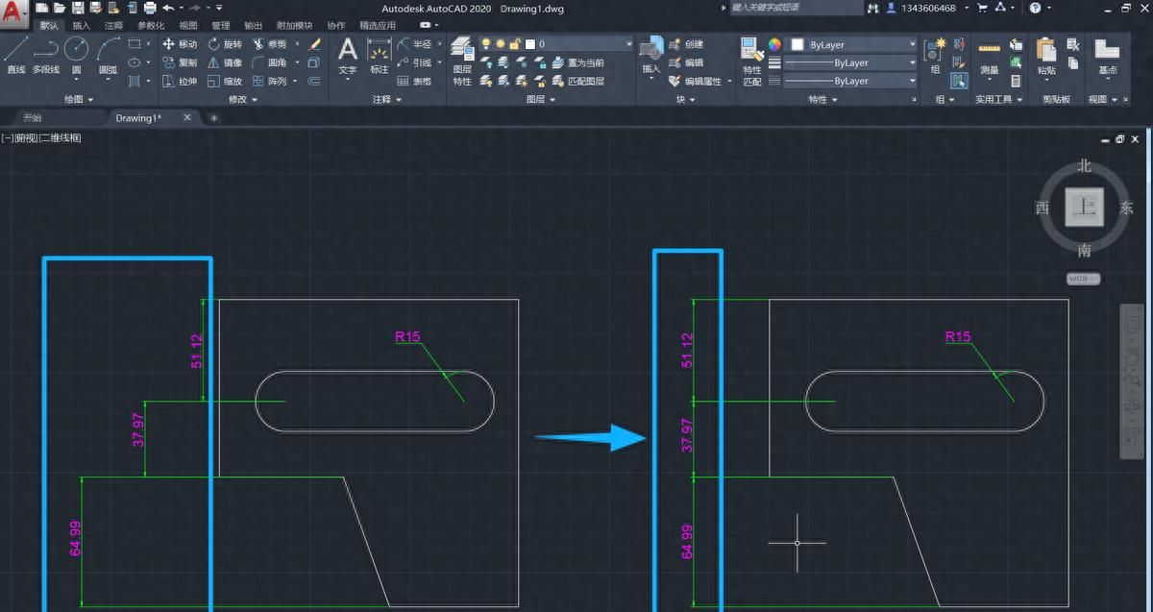Image resolution: width=1153 pixels, height=612 pixels.
Task: Select the 直线 (Line) drawing tool
Action: click(x=14, y=46)
